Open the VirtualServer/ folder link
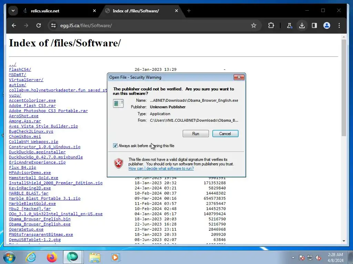This screenshot has width=353, height=264. coord(26,80)
